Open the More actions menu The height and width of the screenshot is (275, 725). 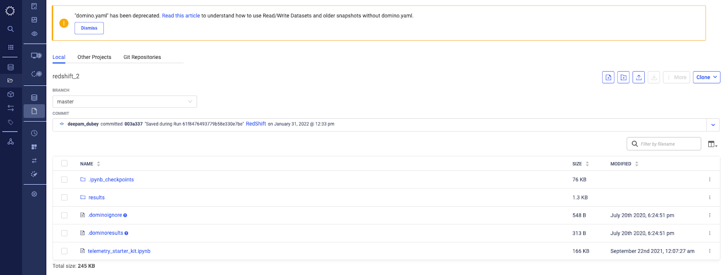(677, 77)
